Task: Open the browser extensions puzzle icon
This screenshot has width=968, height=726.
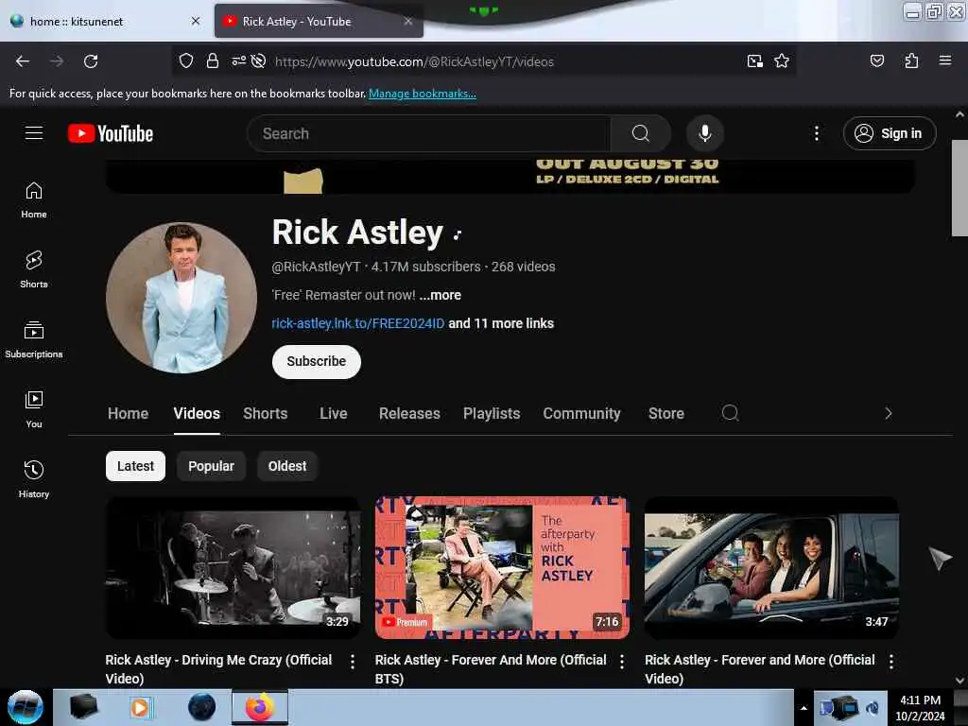Action: point(911,60)
